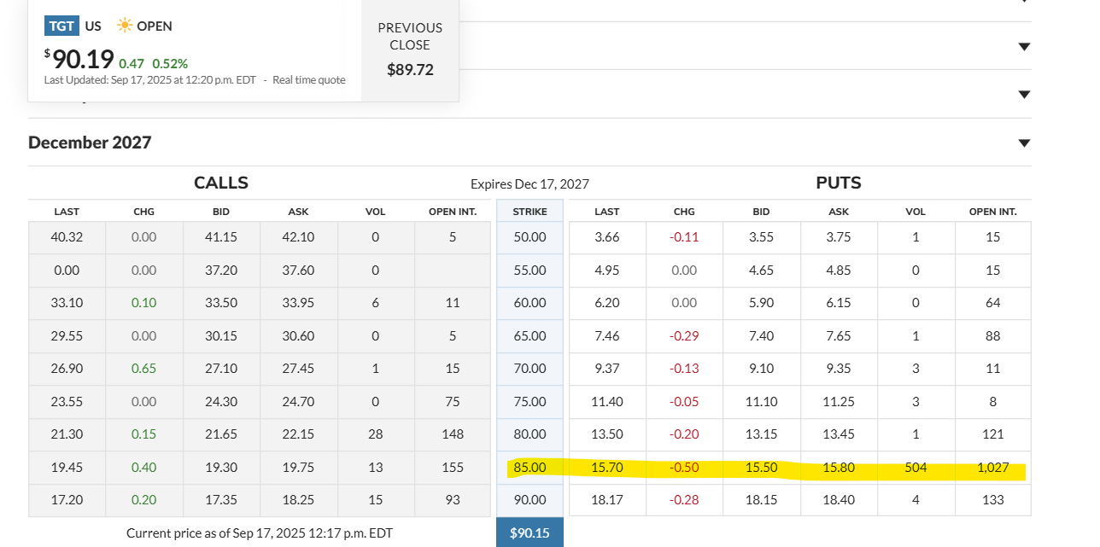Click the calls ask price 18.25
This screenshot has width=1100, height=547.
[298, 500]
